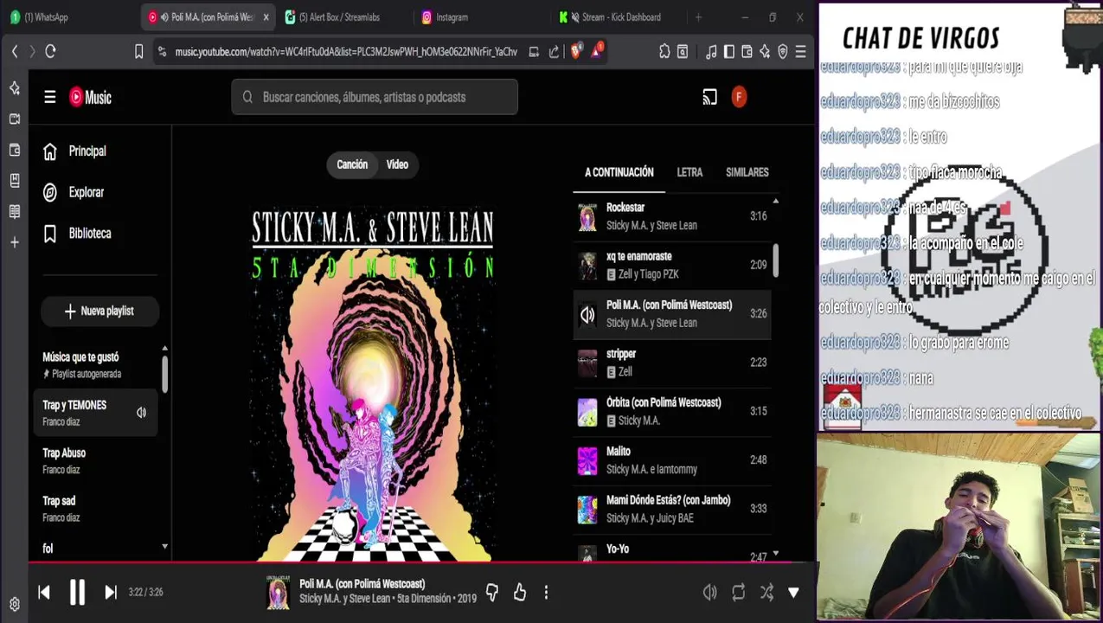The image size is (1103, 623).
Task: Click the search songs, albums, artists field
Action: tap(375, 97)
